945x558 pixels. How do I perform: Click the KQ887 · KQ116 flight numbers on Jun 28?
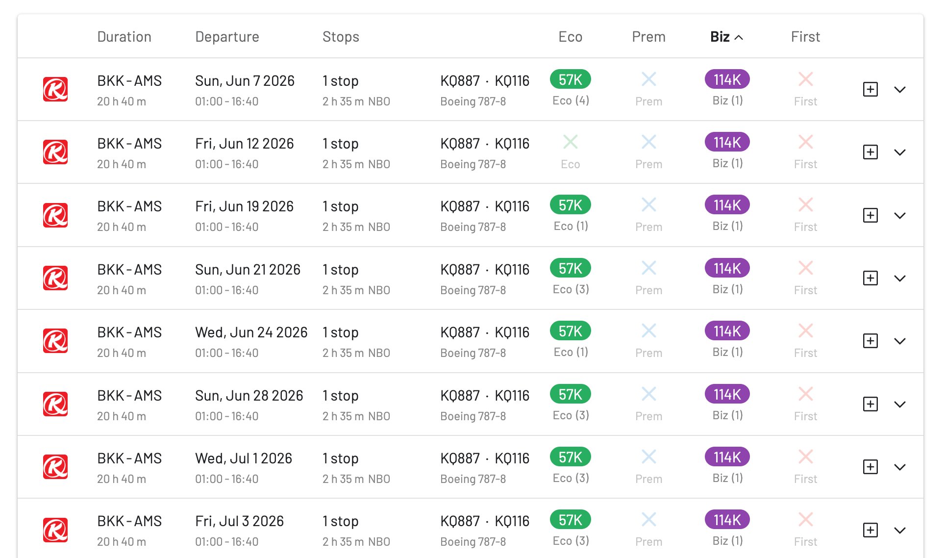[484, 395]
